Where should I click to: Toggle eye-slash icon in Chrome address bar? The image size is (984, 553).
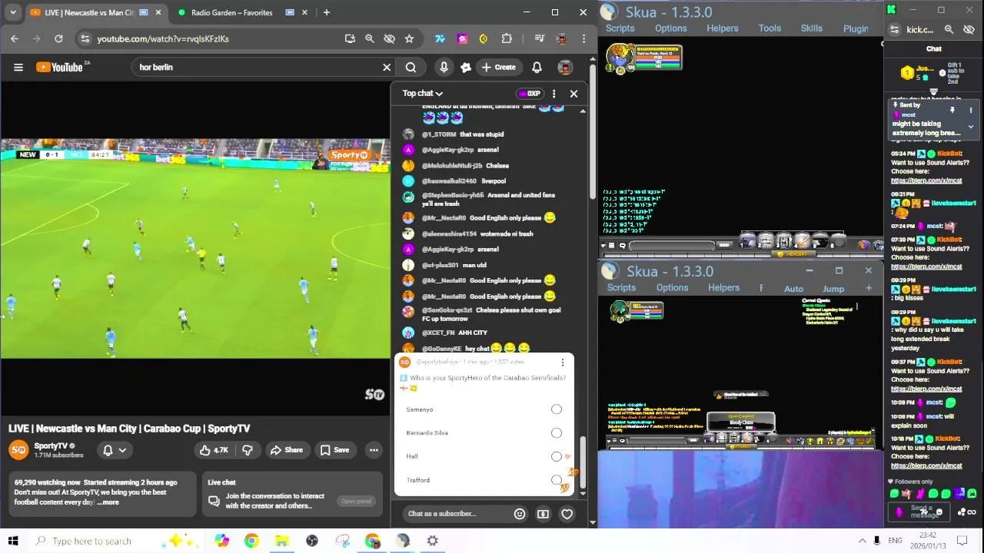389,38
